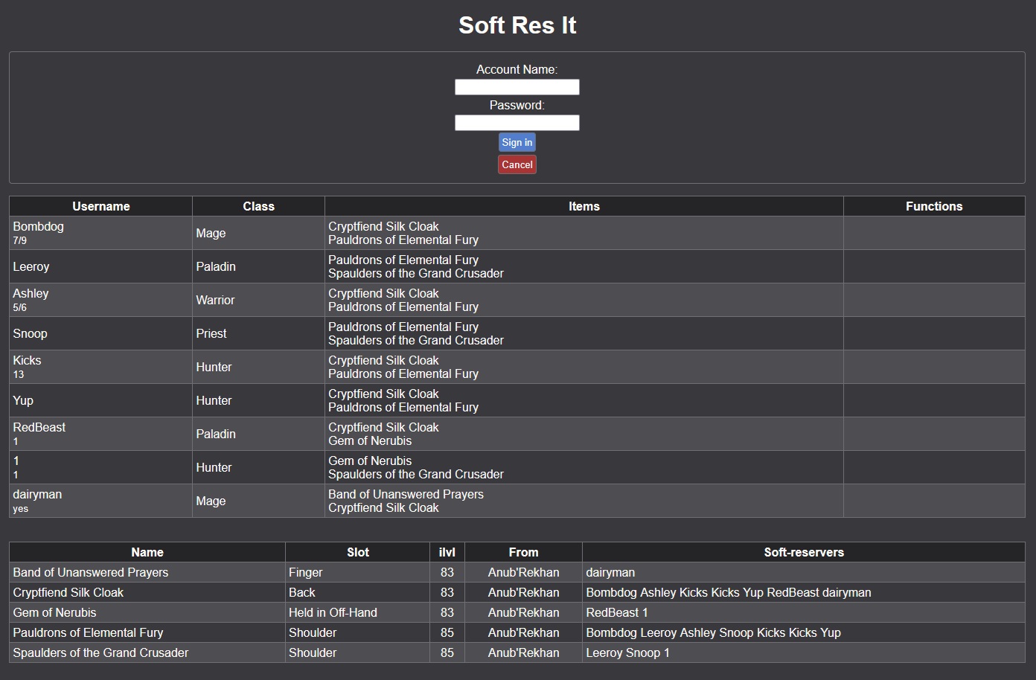Click the Slot column header
This screenshot has height=680, width=1036.
pos(357,552)
